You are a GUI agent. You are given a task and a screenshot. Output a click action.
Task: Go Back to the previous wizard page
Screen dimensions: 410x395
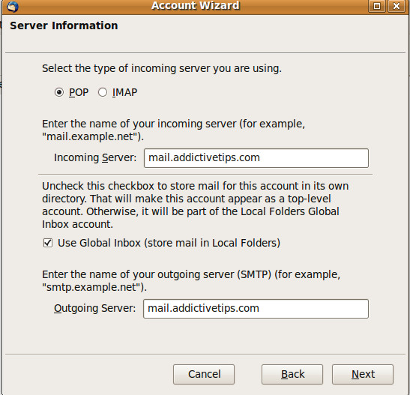292,374
